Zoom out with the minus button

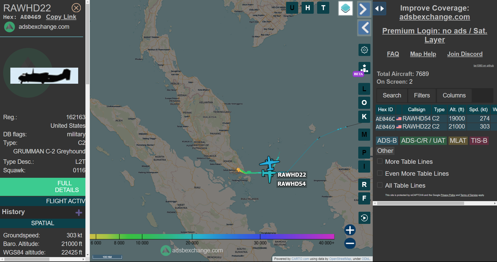pos(350,243)
